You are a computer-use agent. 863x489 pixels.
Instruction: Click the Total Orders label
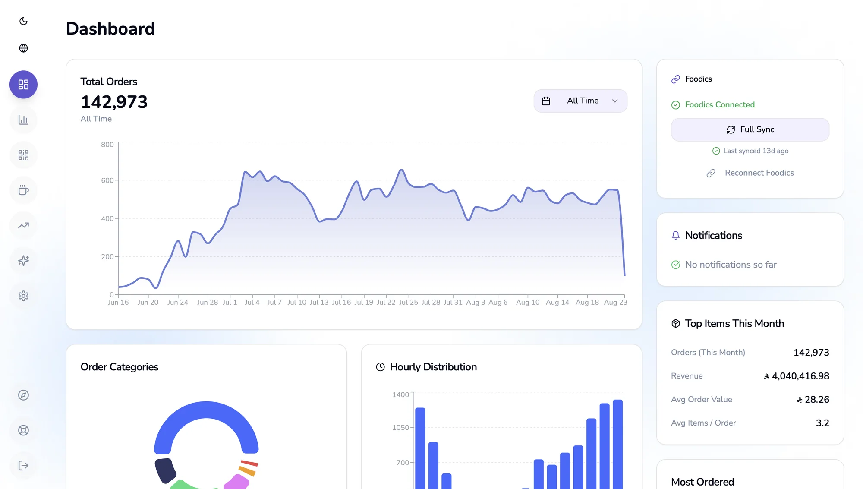coord(109,82)
